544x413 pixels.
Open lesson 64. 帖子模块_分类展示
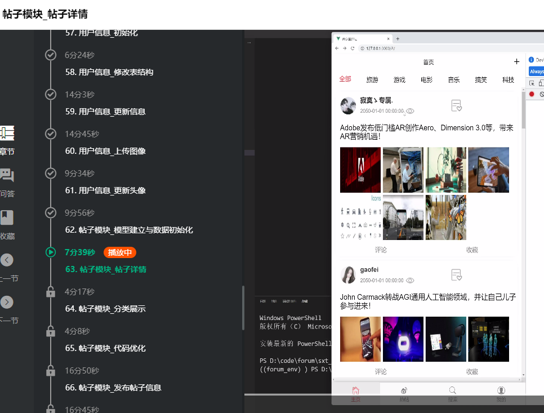pyautogui.click(x=105, y=309)
